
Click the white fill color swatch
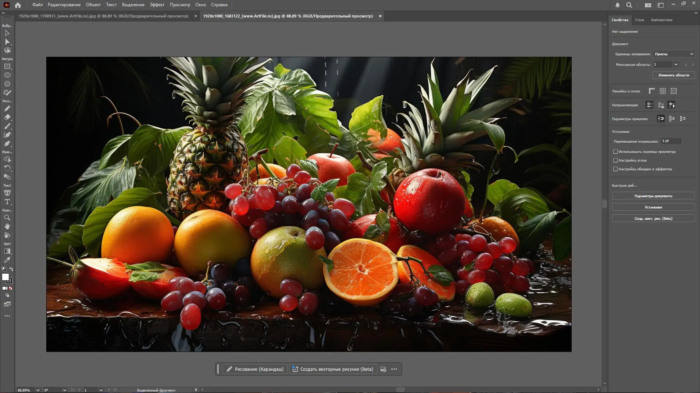(5, 277)
